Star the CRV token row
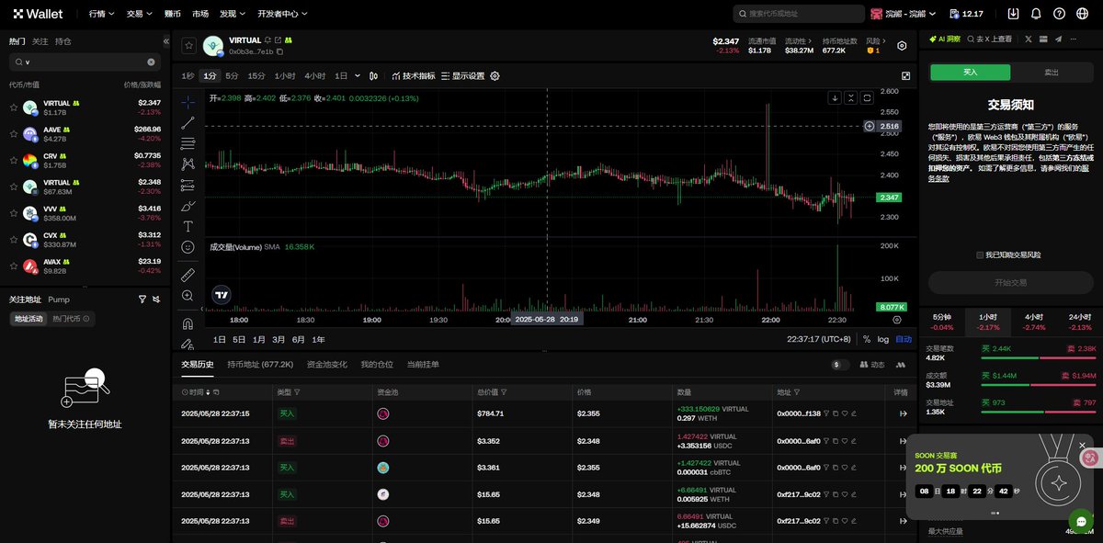This screenshot has width=1103, height=543. [13, 160]
